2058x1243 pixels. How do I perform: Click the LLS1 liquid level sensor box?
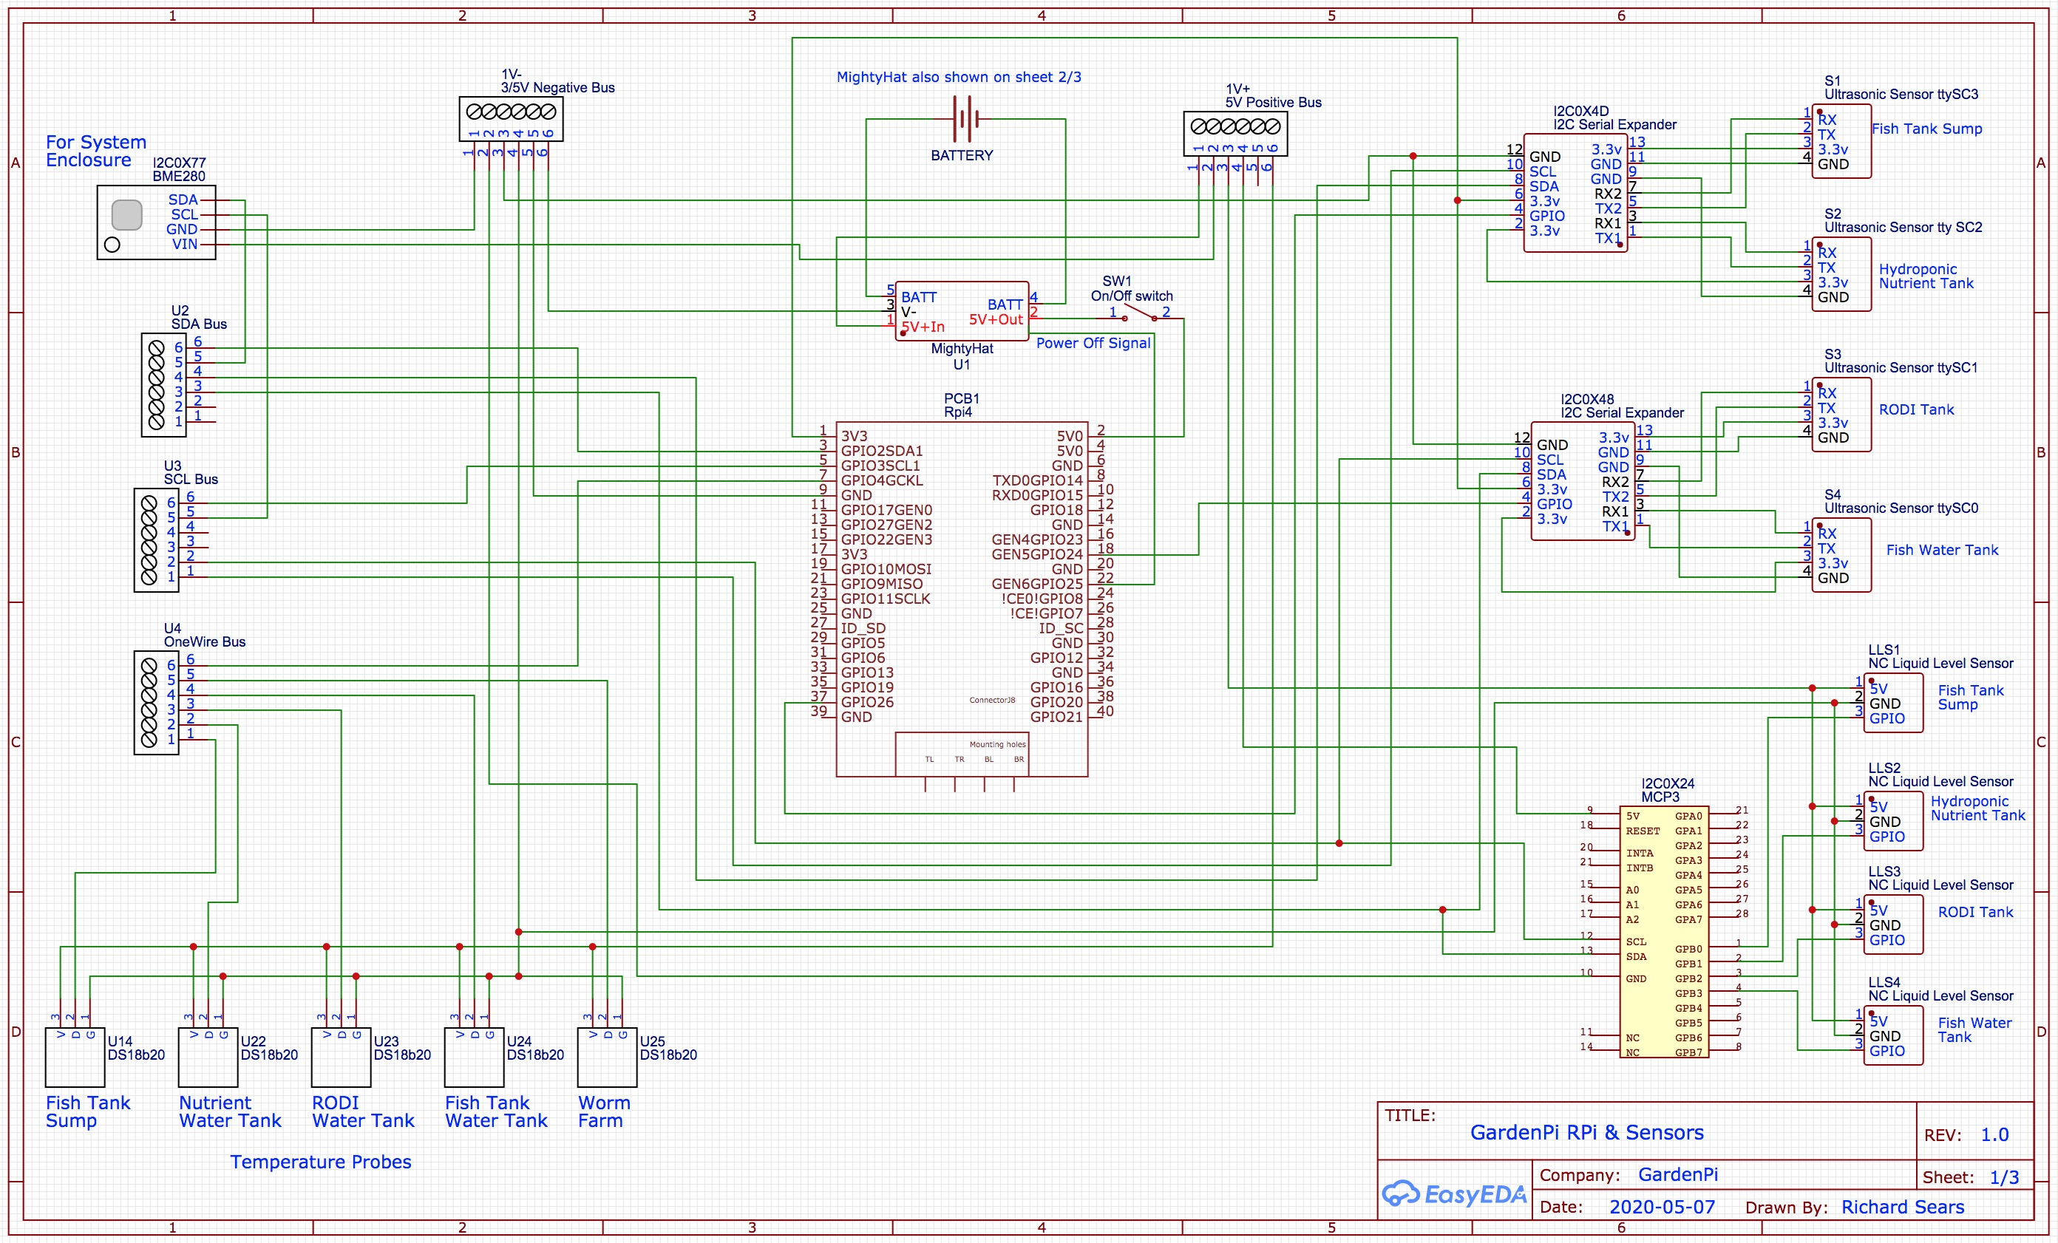[x=1893, y=703]
